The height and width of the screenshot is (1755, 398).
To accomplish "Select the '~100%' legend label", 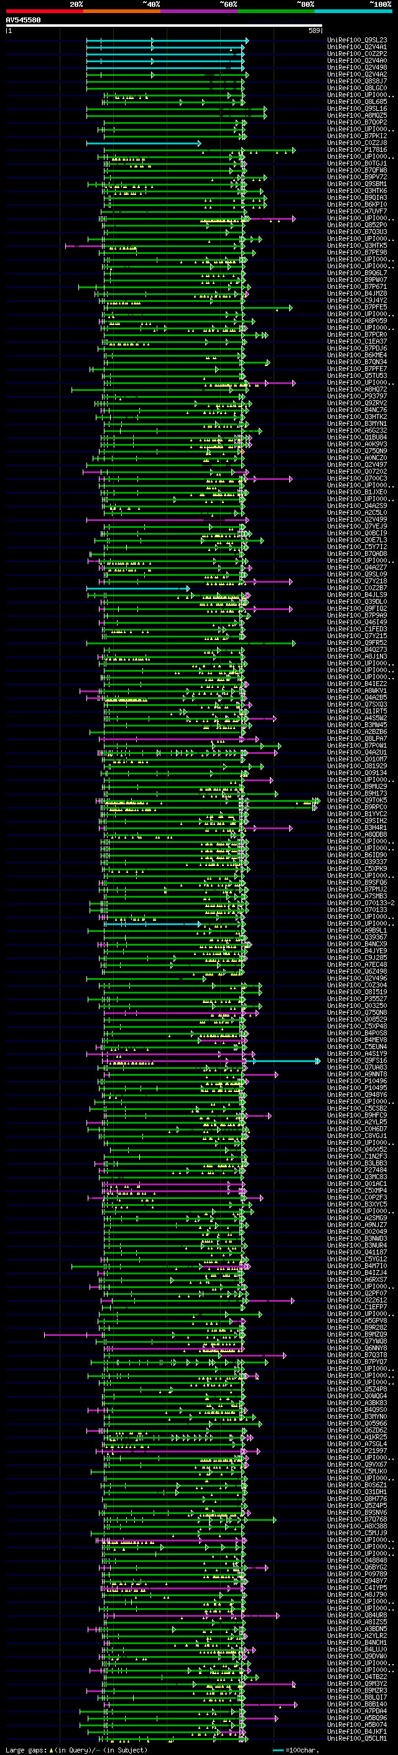I will pyautogui.click(x=381, y=5).
